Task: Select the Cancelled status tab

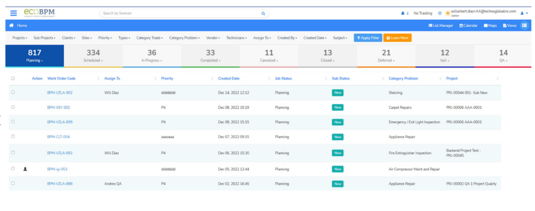Action: (269, 56)
